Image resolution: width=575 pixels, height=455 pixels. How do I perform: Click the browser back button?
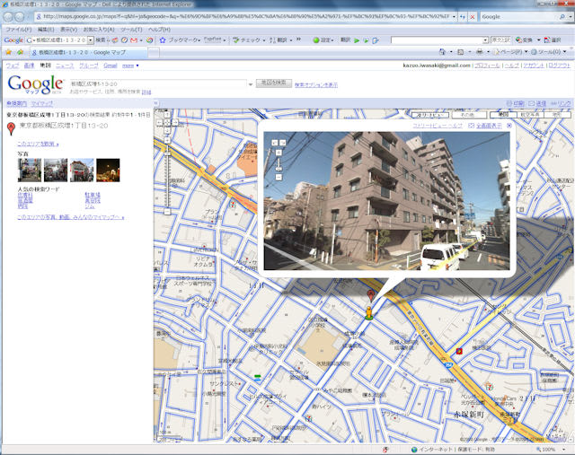click(8, 17)
